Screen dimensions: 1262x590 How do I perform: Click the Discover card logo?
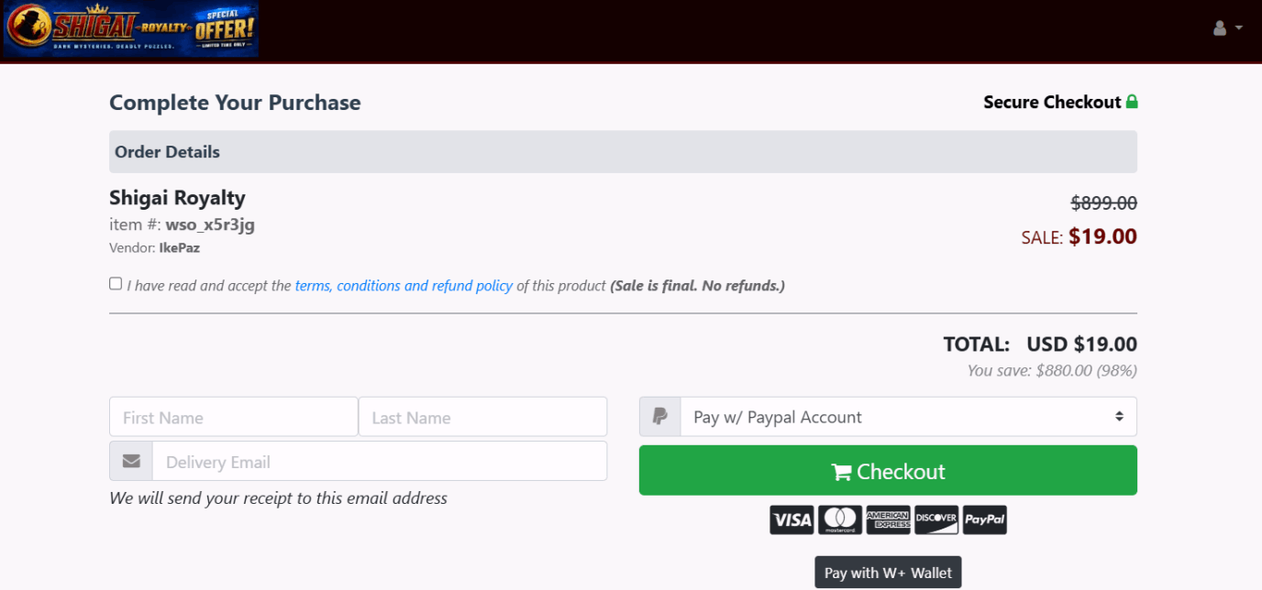click(x=936, y=520)
